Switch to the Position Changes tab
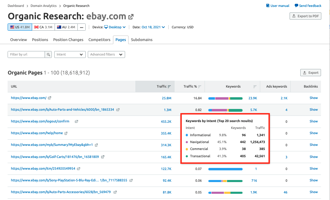This screenshot has height=200, width=330. (68, 40)
